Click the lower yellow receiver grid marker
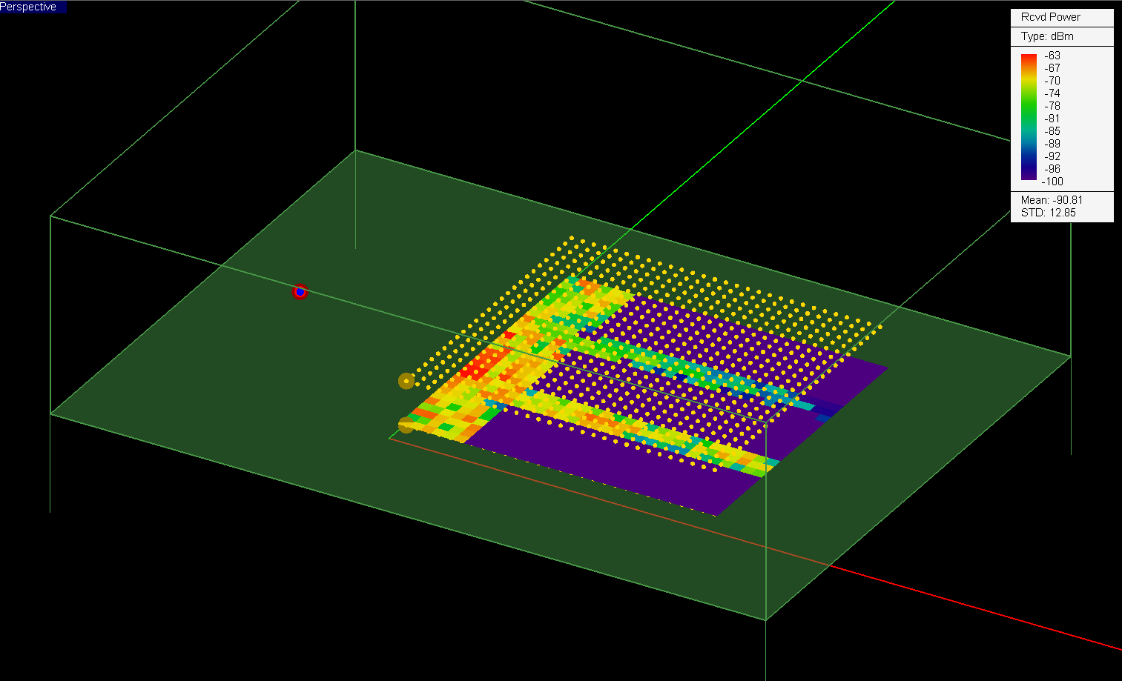1122x681 pixels. tap(406, 425)
